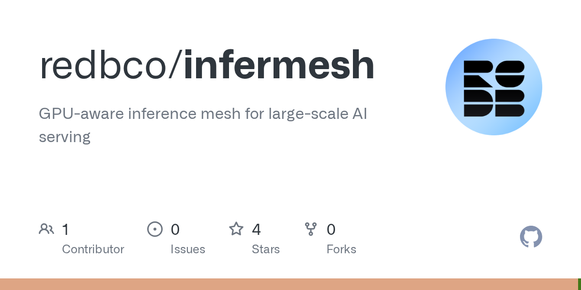
Task: Click the GitHub octocat logo
Action: (531, 237)
